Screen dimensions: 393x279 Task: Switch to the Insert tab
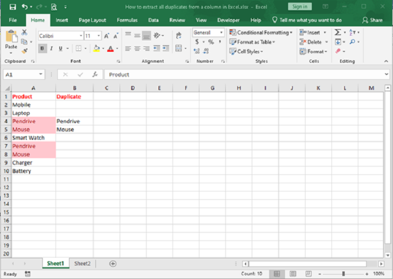(62, 20)
